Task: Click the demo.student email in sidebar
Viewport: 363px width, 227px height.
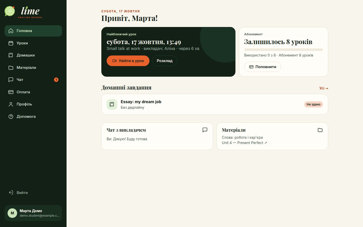Action: point(40,216)
